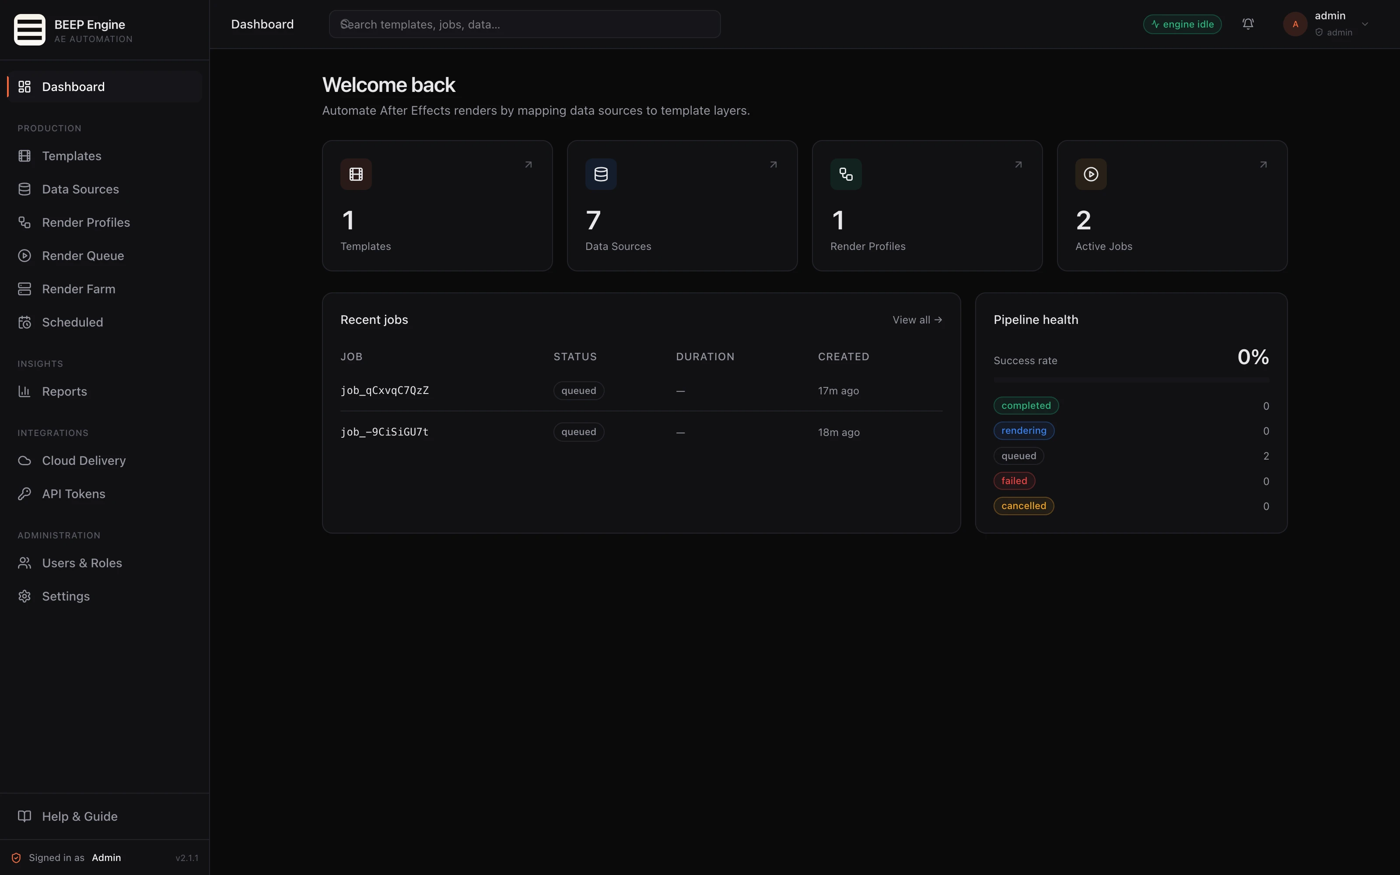
Task: Click the Help & Guide book icon
Action: 24,816
